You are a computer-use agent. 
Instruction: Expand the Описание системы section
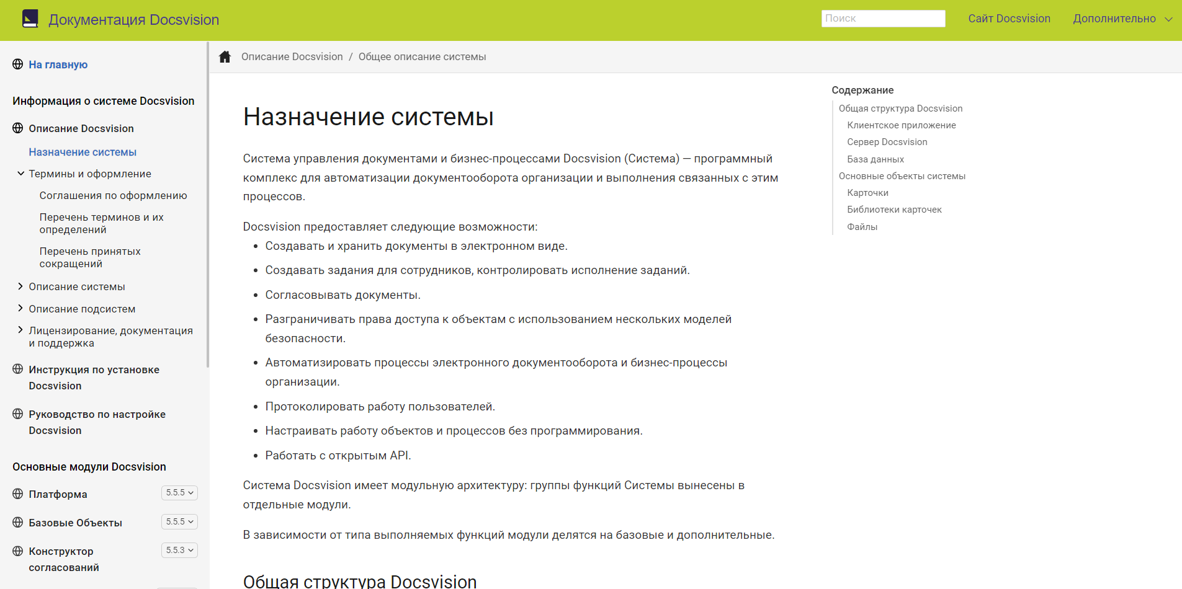[20, 286]
